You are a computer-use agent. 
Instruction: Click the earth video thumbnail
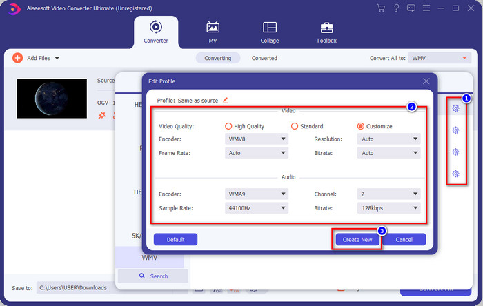tap(52, 99)
